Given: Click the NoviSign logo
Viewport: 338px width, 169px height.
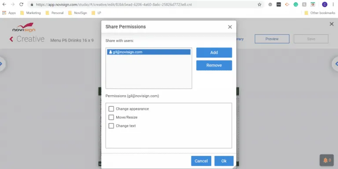Looking at the screenshot, I should click(24, 28).
